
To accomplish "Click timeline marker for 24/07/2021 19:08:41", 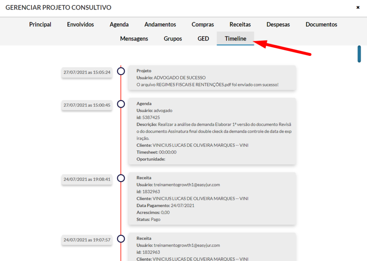I will coord(121,178).
